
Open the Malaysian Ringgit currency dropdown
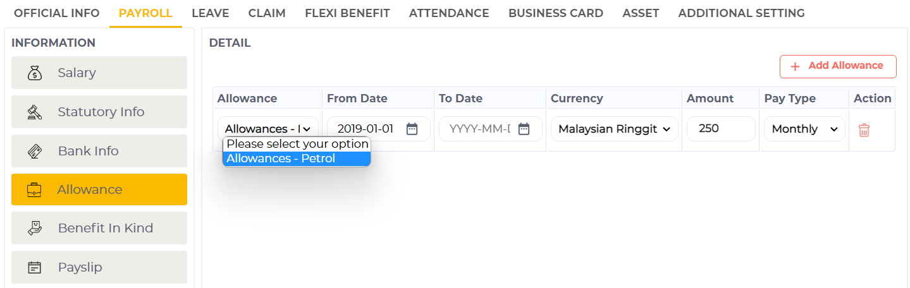point(614,129)
